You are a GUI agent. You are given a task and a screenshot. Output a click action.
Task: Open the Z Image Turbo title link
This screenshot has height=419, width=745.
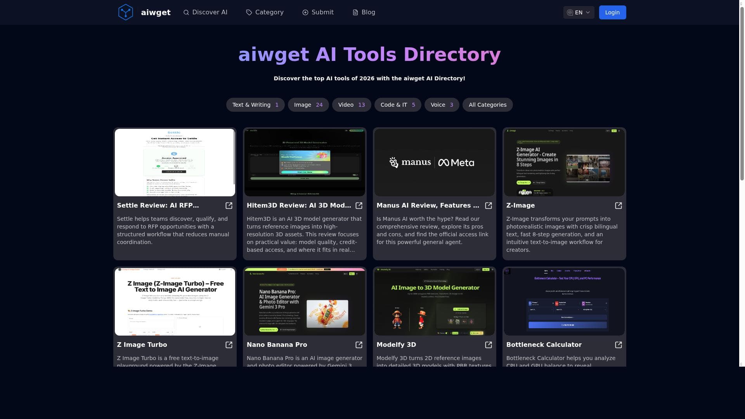coord(142,345)
